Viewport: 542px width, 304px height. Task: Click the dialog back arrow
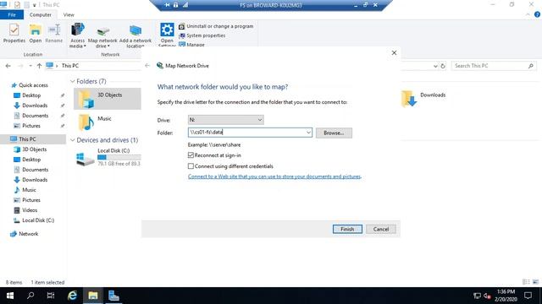pos(147,66)
